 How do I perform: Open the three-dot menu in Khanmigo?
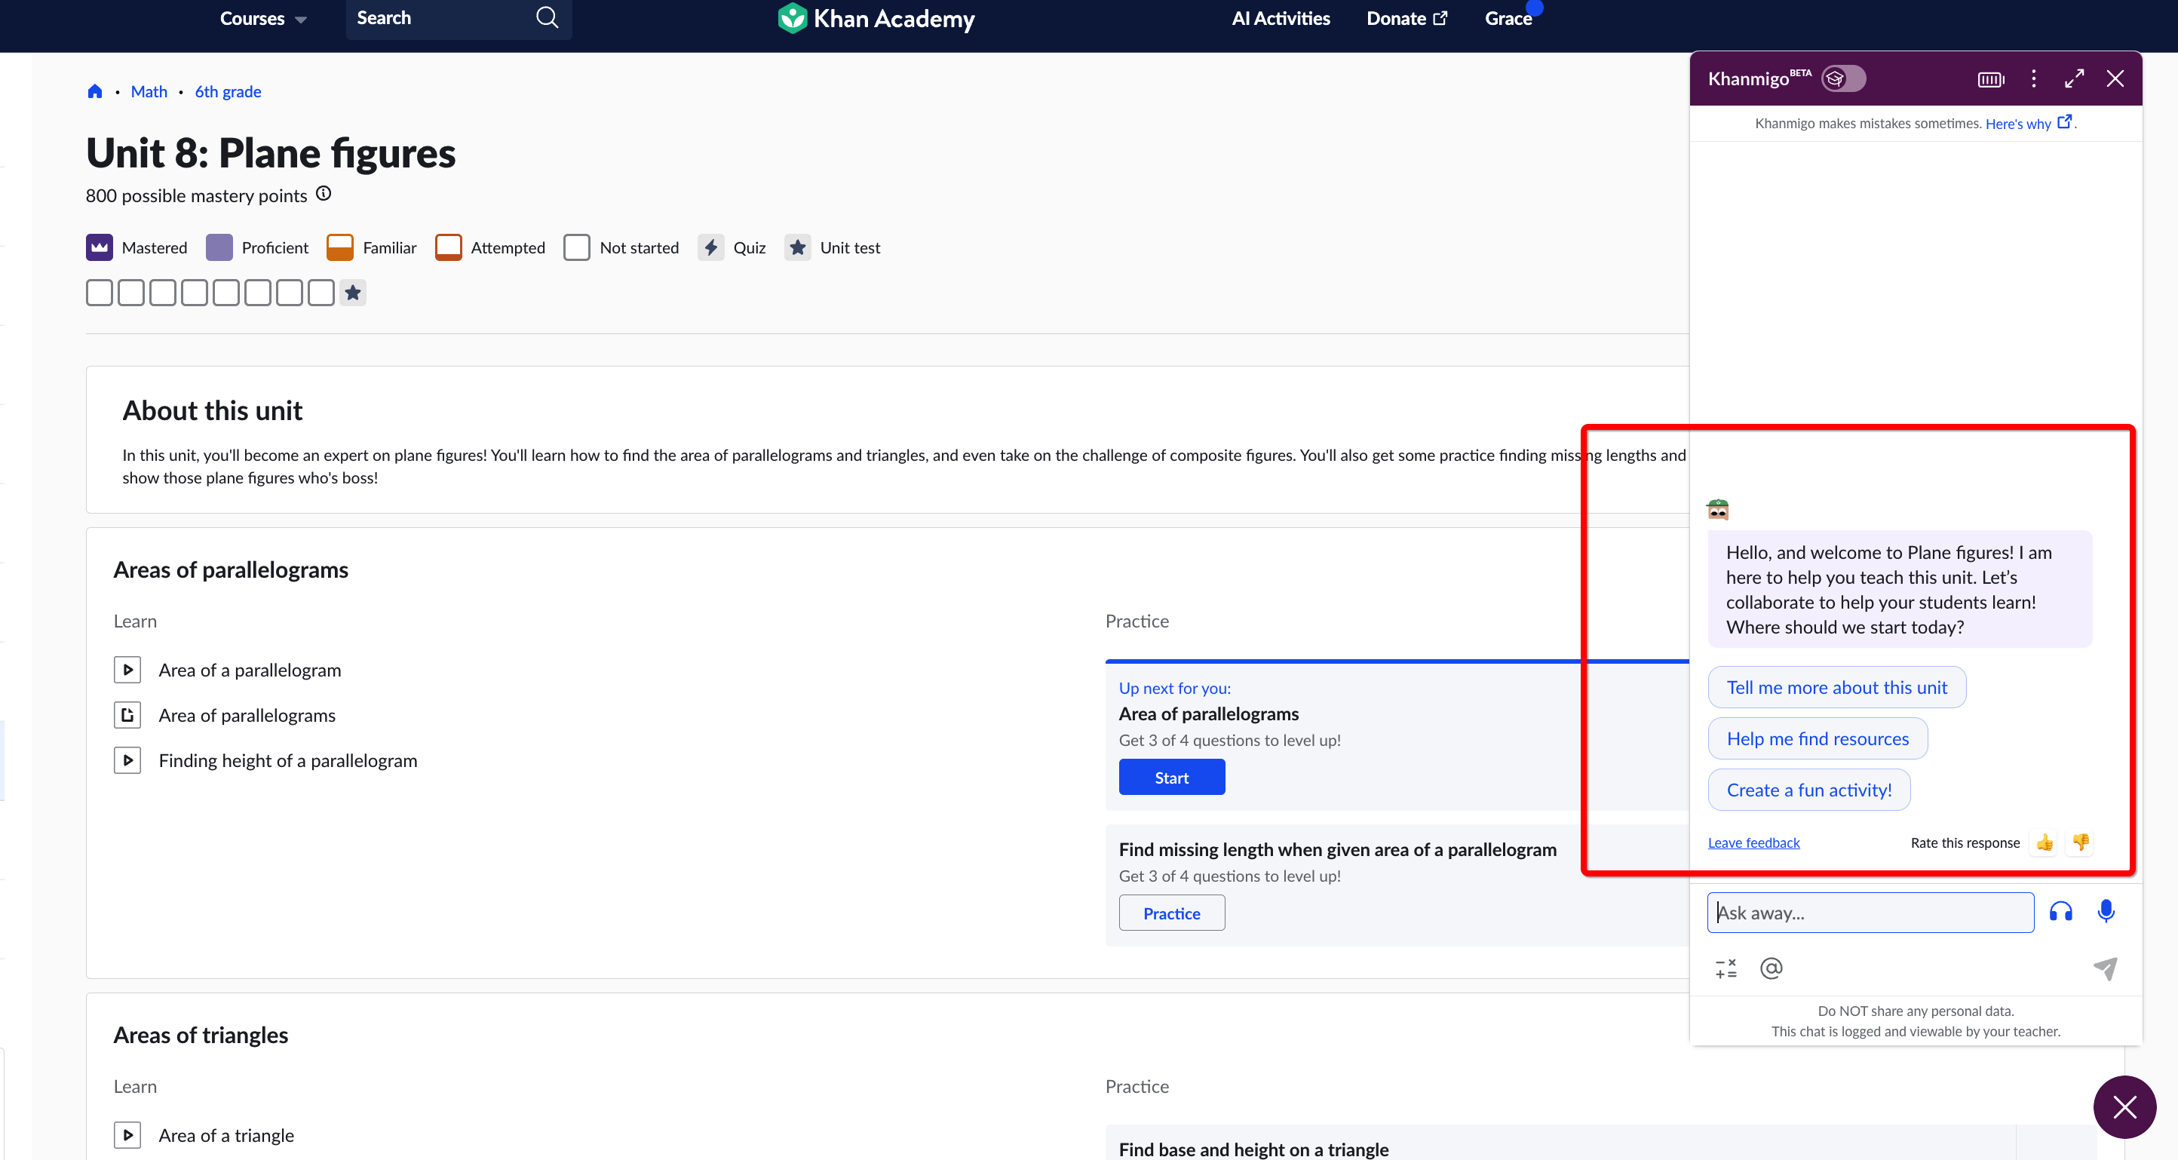(x=2033, y=78)
